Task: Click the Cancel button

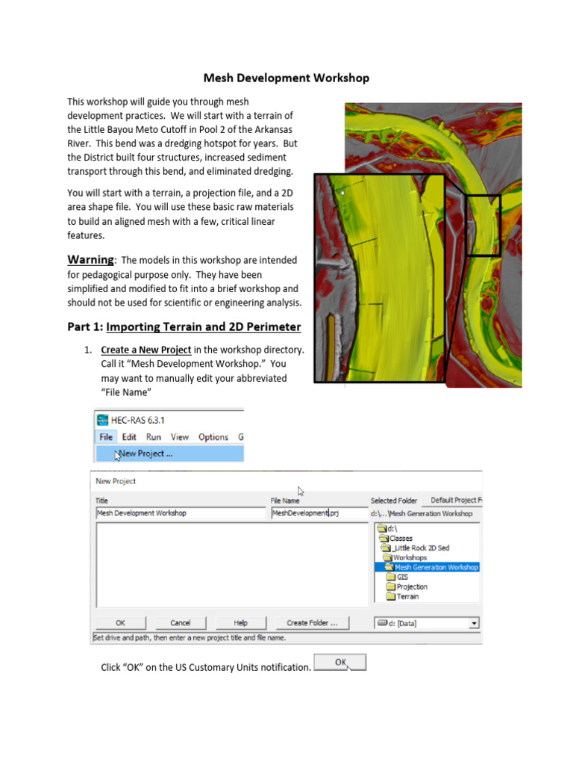Action: click(181, 623)
